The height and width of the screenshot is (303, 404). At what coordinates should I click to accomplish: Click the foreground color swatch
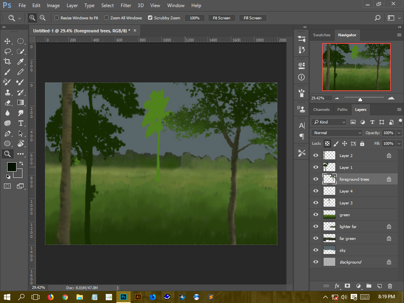[11, 166]
